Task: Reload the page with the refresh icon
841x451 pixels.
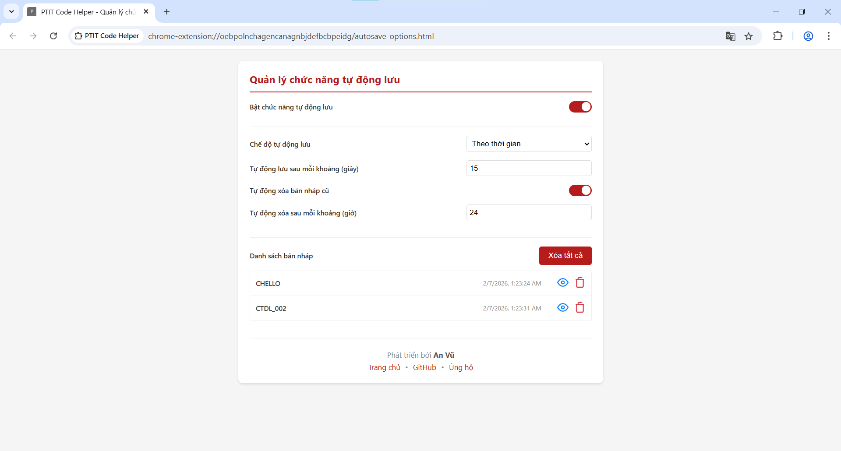Action: [x=53, y=36]
